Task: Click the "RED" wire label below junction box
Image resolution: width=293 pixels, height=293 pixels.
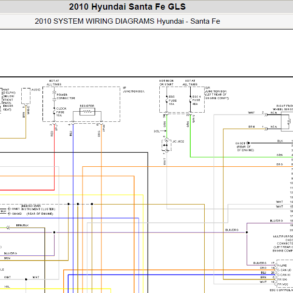Action: [x=52, y=133]
